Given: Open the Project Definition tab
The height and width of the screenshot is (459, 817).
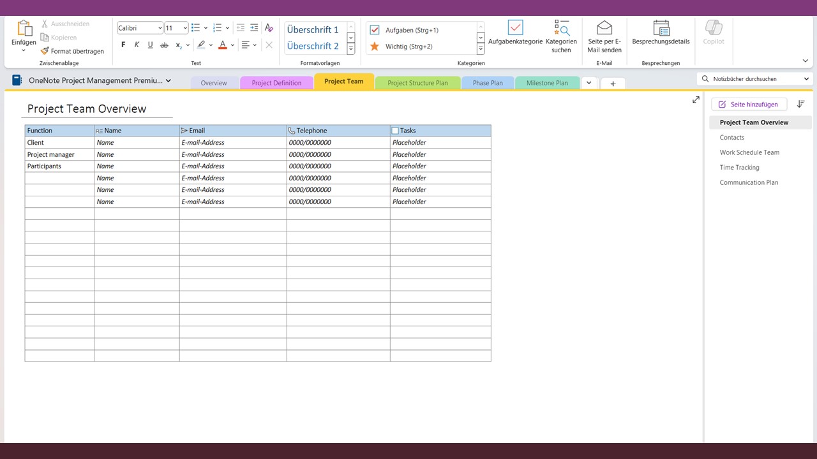Looking at the screenshot, I should click(x=276, y=83).
